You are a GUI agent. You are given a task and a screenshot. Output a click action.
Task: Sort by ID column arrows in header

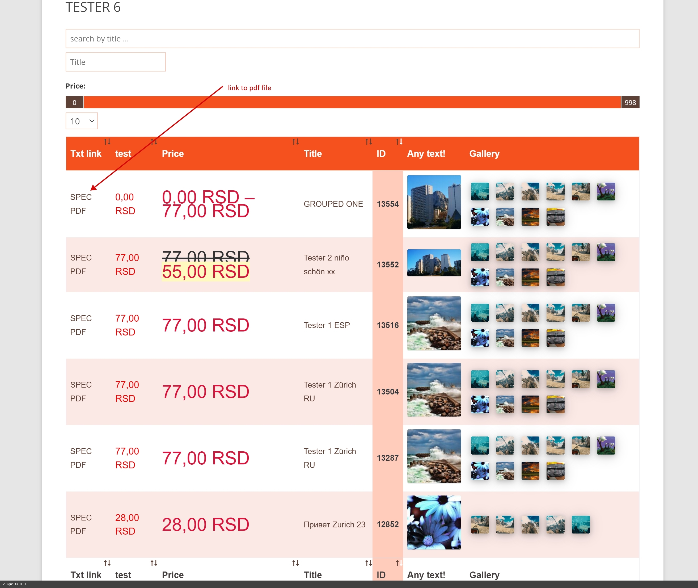coord(399,142)
